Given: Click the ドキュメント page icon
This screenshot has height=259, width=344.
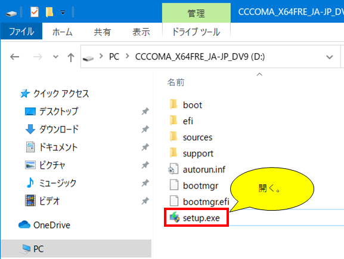Looking at the screenshot, I should 30,147.
